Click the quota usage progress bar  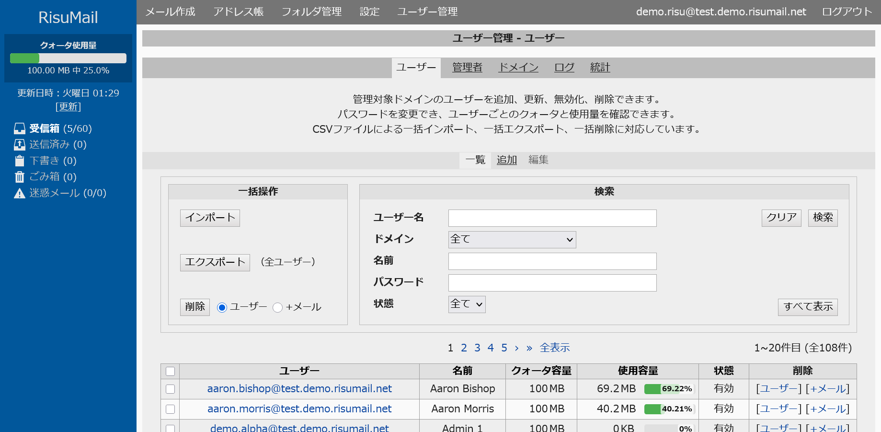tap(68, 58)
